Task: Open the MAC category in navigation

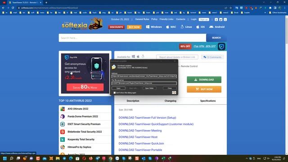Action: [171, 27]
